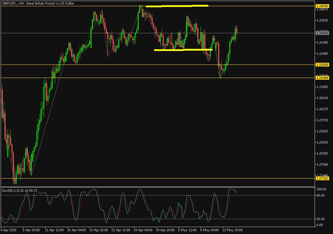Viewport: 333px width, 234px height.
Task: Click the 1.28810 price axis value
Action: [322, 142]
